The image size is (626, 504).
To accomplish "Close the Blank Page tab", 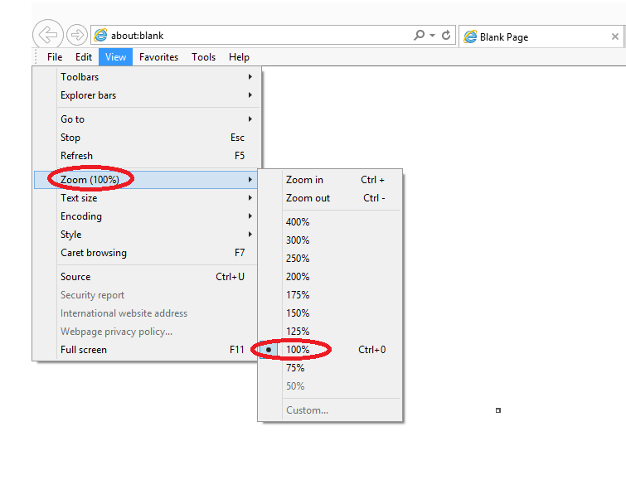I will 615,36.
